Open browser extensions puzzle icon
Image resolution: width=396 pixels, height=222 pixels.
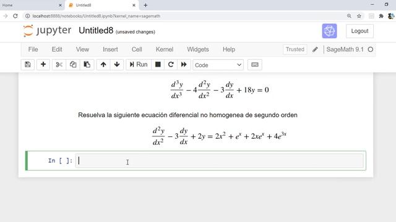coord(381,16)
